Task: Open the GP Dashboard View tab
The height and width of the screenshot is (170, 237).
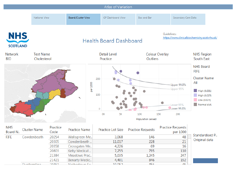Action: pyautogui.click(x=118, y=19)
